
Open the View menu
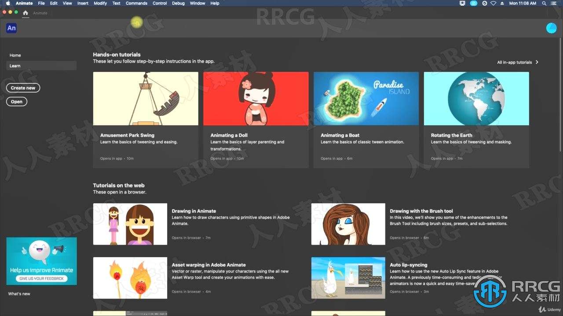coord(67,3)
